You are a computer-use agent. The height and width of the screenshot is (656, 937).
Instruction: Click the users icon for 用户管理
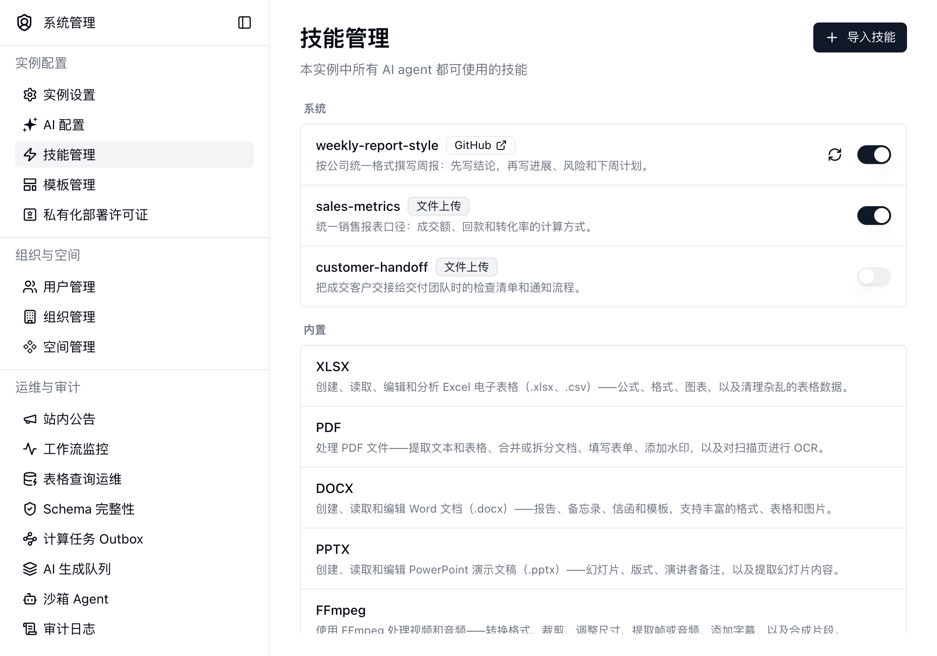[30, 287]
